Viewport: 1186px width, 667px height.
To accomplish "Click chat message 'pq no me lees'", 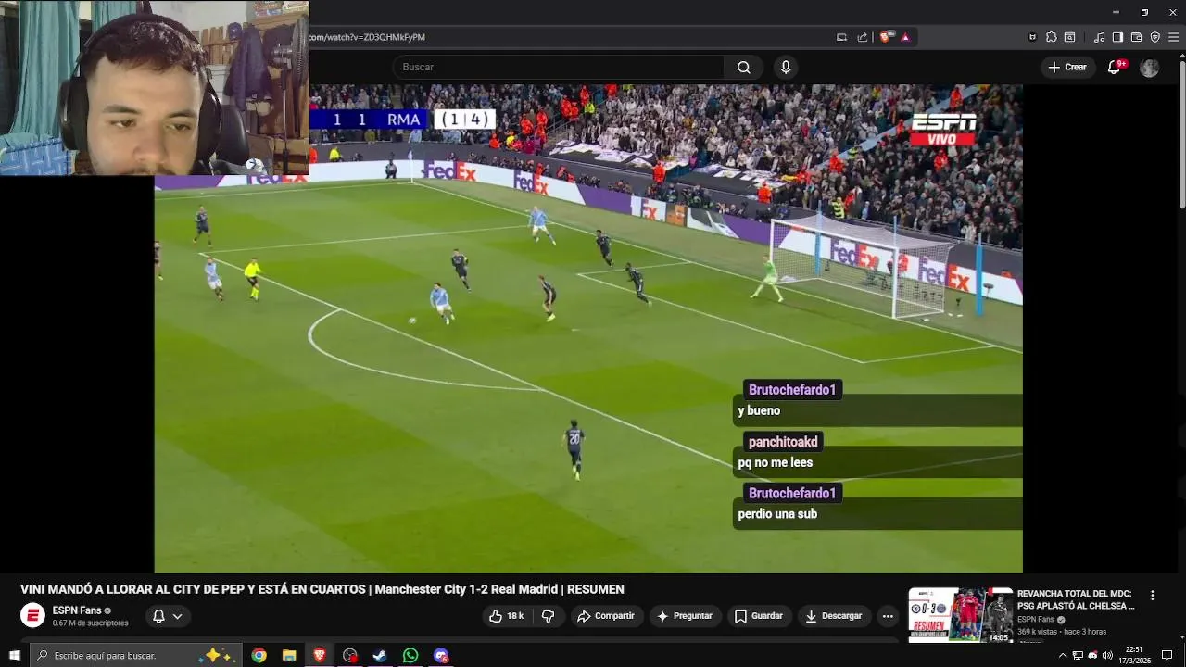I will pyautogui.click(x=775, y=462).
